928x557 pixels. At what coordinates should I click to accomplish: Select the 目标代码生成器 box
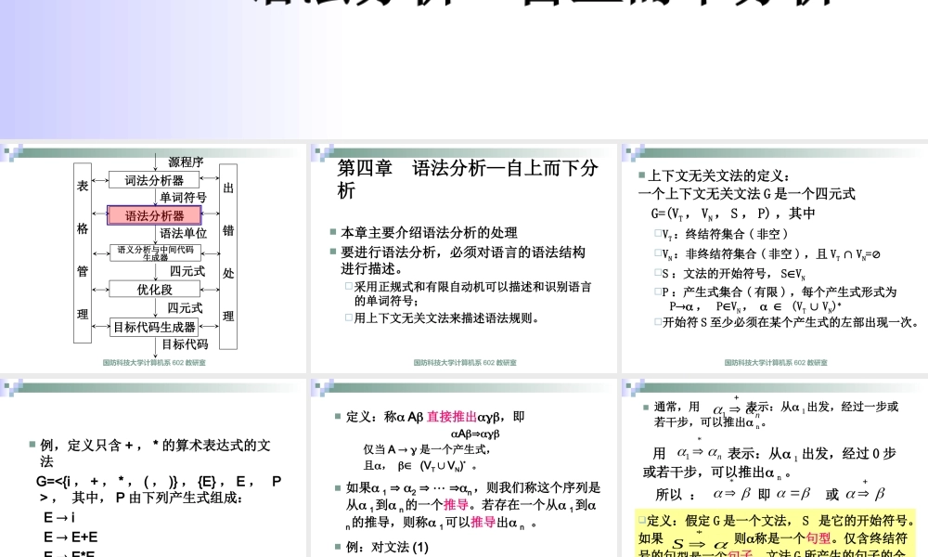click(154, 327)
